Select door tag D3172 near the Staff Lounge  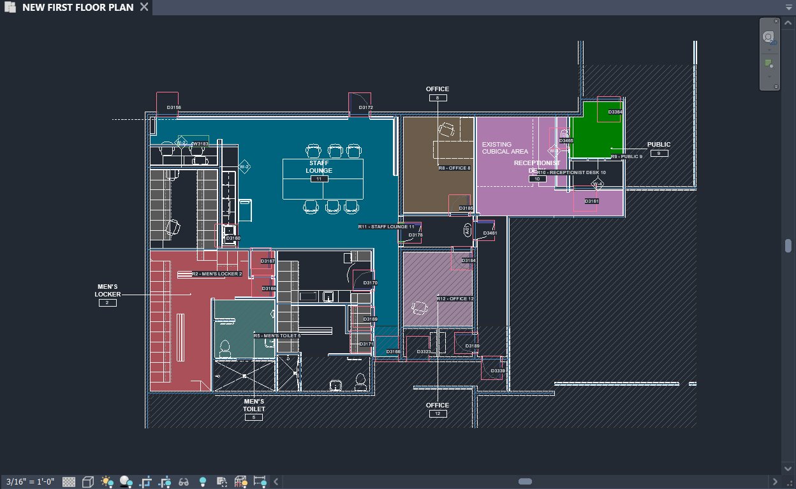point(365,107)
